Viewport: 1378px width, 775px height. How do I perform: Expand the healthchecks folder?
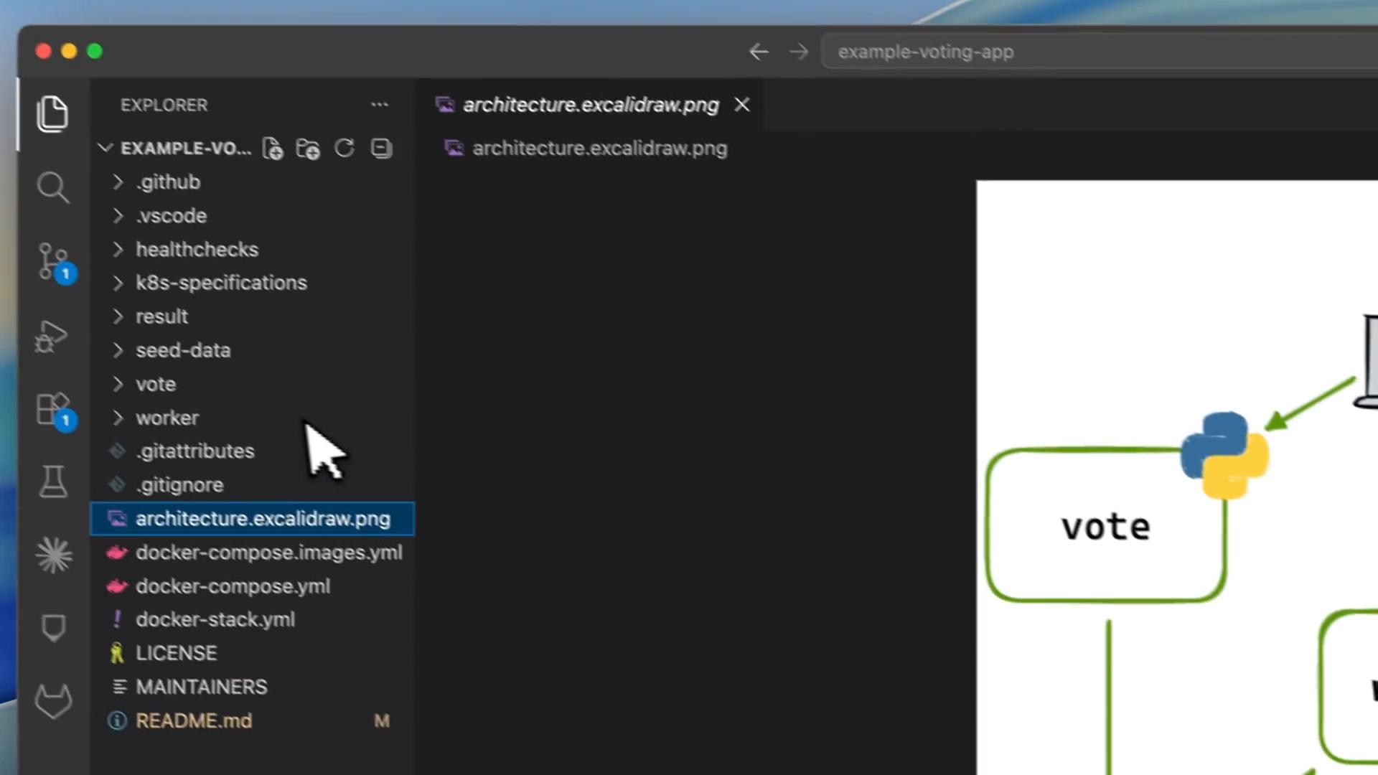[x=252, y=250]
